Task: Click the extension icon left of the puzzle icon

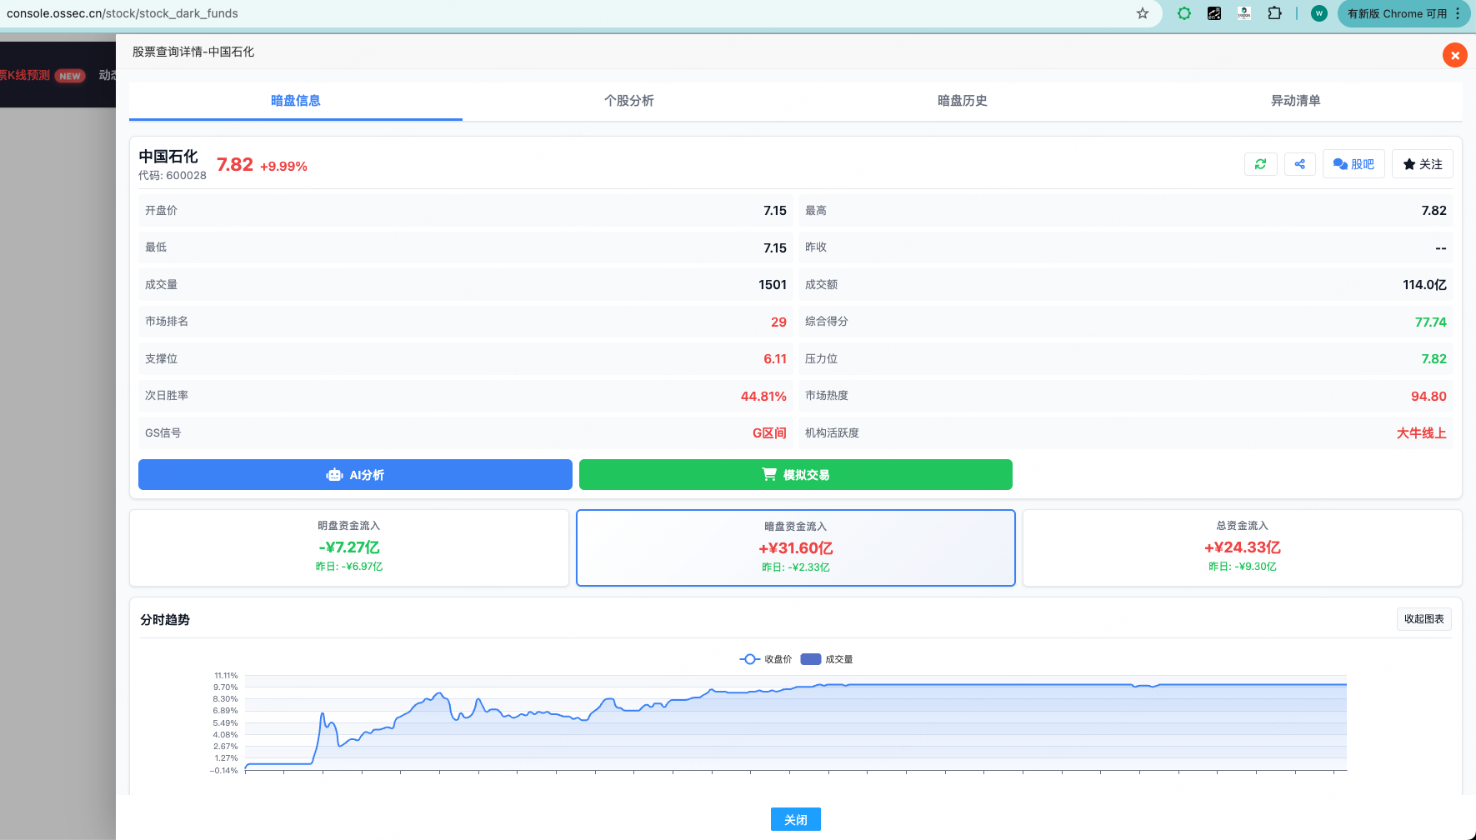Action: (x=1244, y=13)
